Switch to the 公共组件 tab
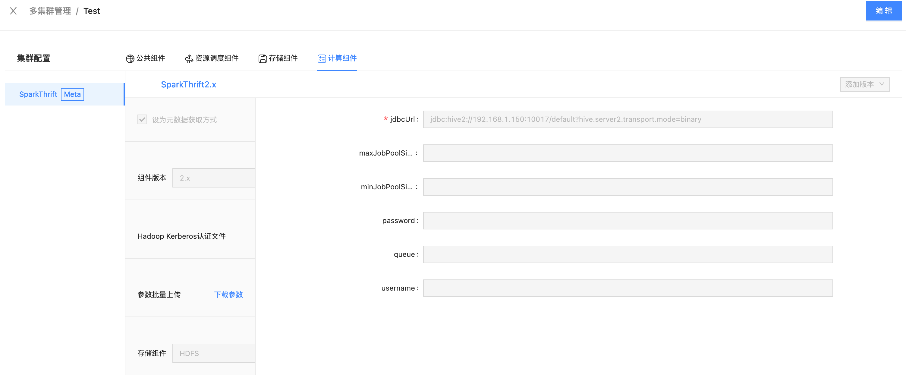This screenshot has width=906, height=375. point(151,58)
